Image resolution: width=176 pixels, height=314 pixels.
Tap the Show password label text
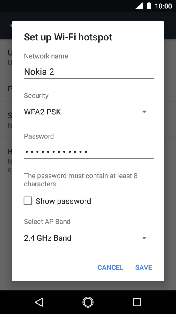63,201
